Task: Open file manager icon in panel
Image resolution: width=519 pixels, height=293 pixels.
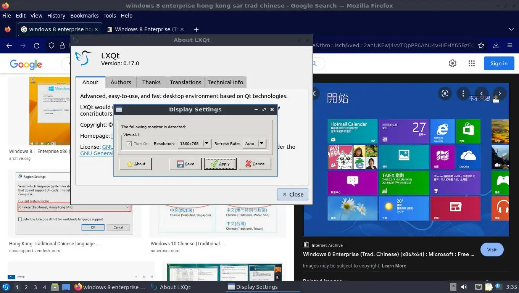Action: click(x=55, y=287)
